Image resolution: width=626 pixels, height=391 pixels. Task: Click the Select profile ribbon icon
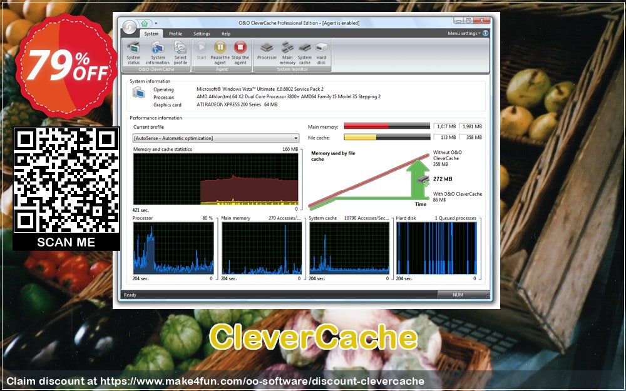pyautogui.click(x=180, y=53)
